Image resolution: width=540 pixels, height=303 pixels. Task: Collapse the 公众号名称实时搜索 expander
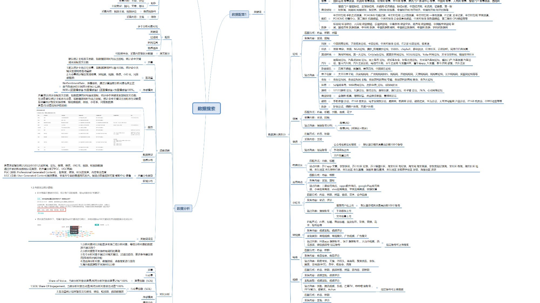click(x=359, y=145)
